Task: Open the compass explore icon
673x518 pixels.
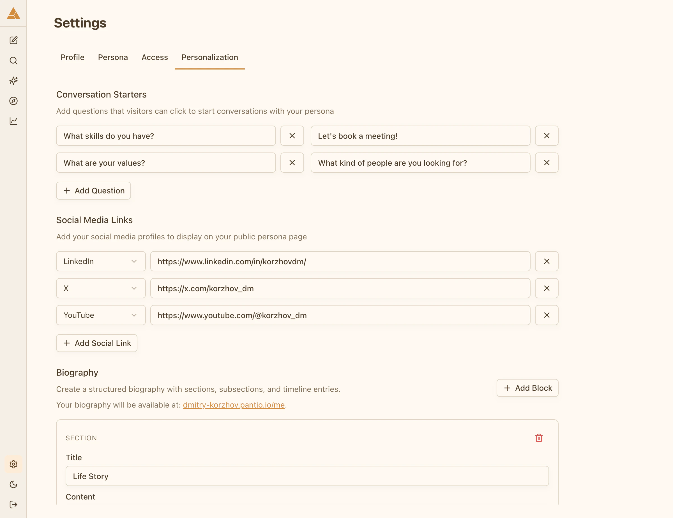Action: (x=13, y=101)
